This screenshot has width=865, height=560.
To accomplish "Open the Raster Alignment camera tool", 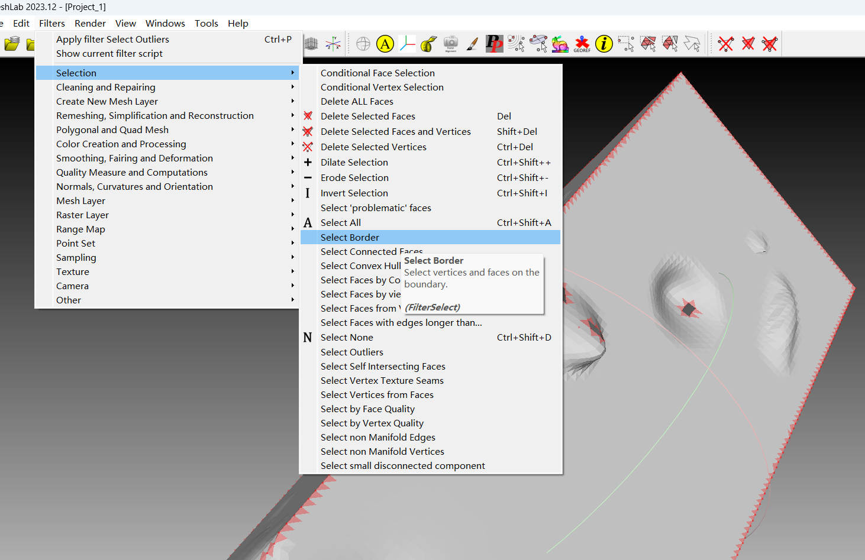I will point(451,44).
